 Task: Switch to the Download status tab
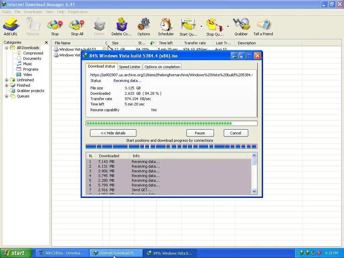[x=101, y=66]
